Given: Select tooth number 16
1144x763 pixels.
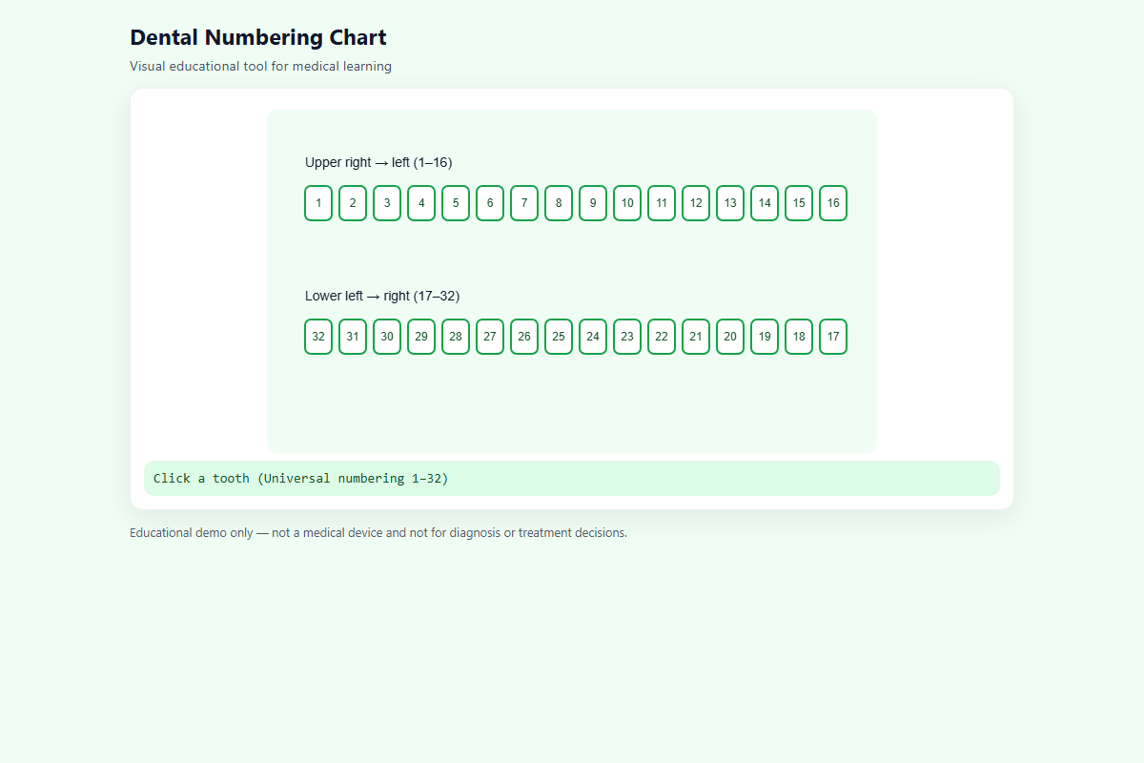Looking at the screenshot, I should [x=833, y=203].
